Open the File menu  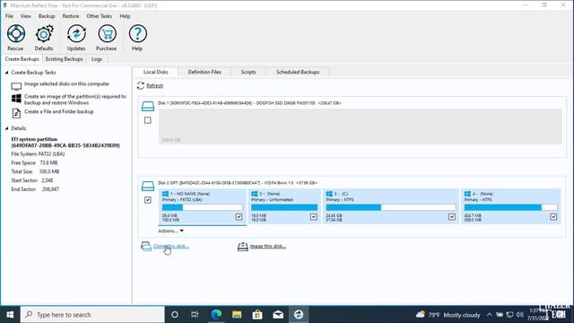tap(9, 16)
